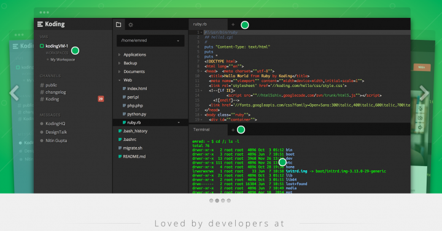
Task: Go to third carousel slide dot
Action: click(x=223, y=200)
